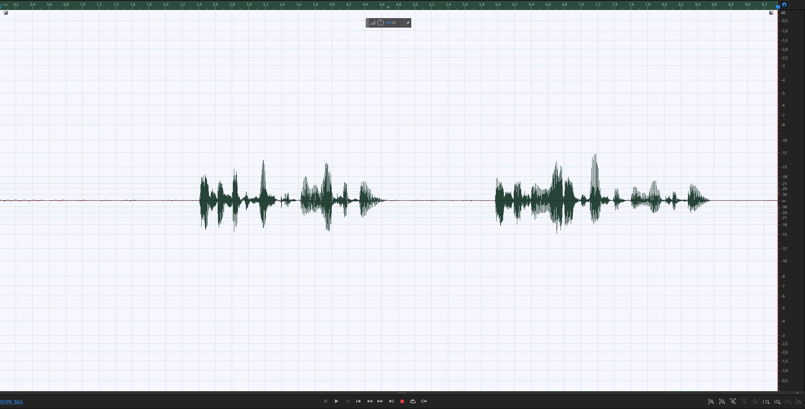The image size is (805, 409).
Task: Click the fade-out handle on the waveform
Action: pyautogui.click(x=771, y=13)
